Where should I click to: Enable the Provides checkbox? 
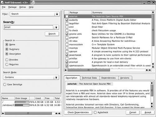(7, 60)
